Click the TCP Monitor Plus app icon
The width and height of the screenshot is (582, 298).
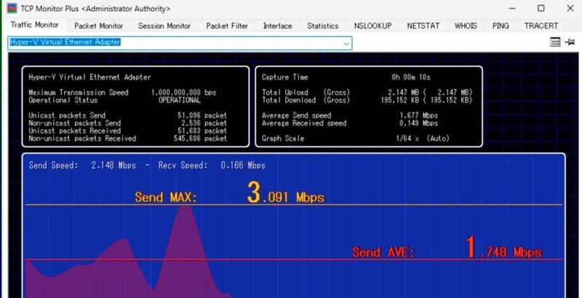click(12, 8)
